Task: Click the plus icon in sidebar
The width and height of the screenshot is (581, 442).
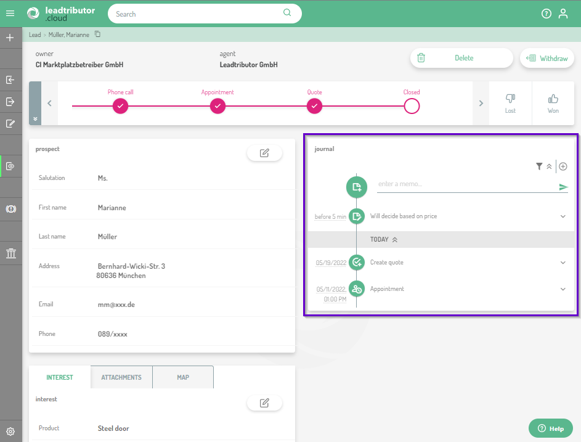Action: (10, 38)
